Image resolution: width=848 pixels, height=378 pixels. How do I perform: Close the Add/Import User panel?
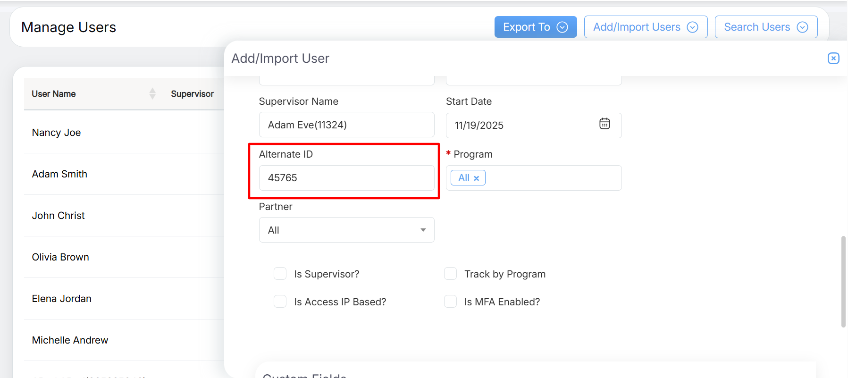[x=833, y=58]
